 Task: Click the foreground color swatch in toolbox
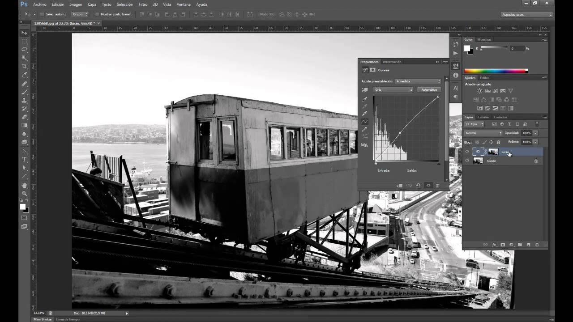coord(22,207)
